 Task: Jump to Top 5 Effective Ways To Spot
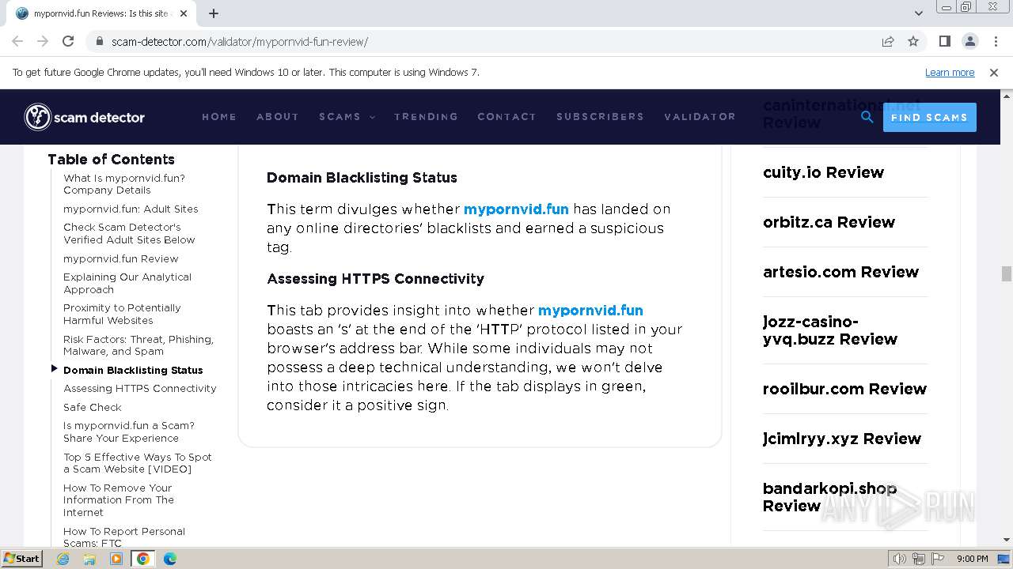tap(138, 463)
